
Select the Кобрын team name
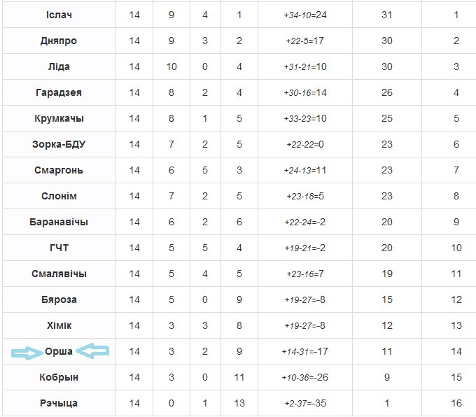click(x=59, y=377)
